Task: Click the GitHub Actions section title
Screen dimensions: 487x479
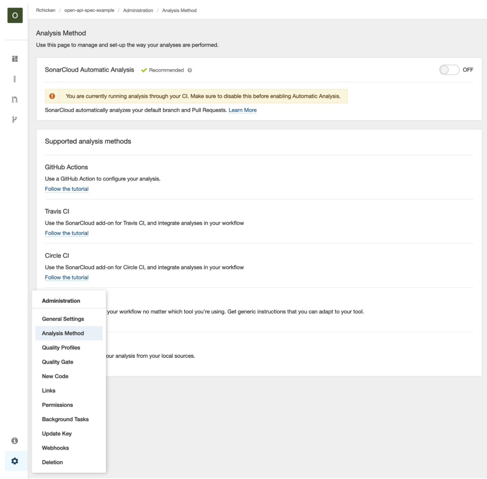Action: 66,167
